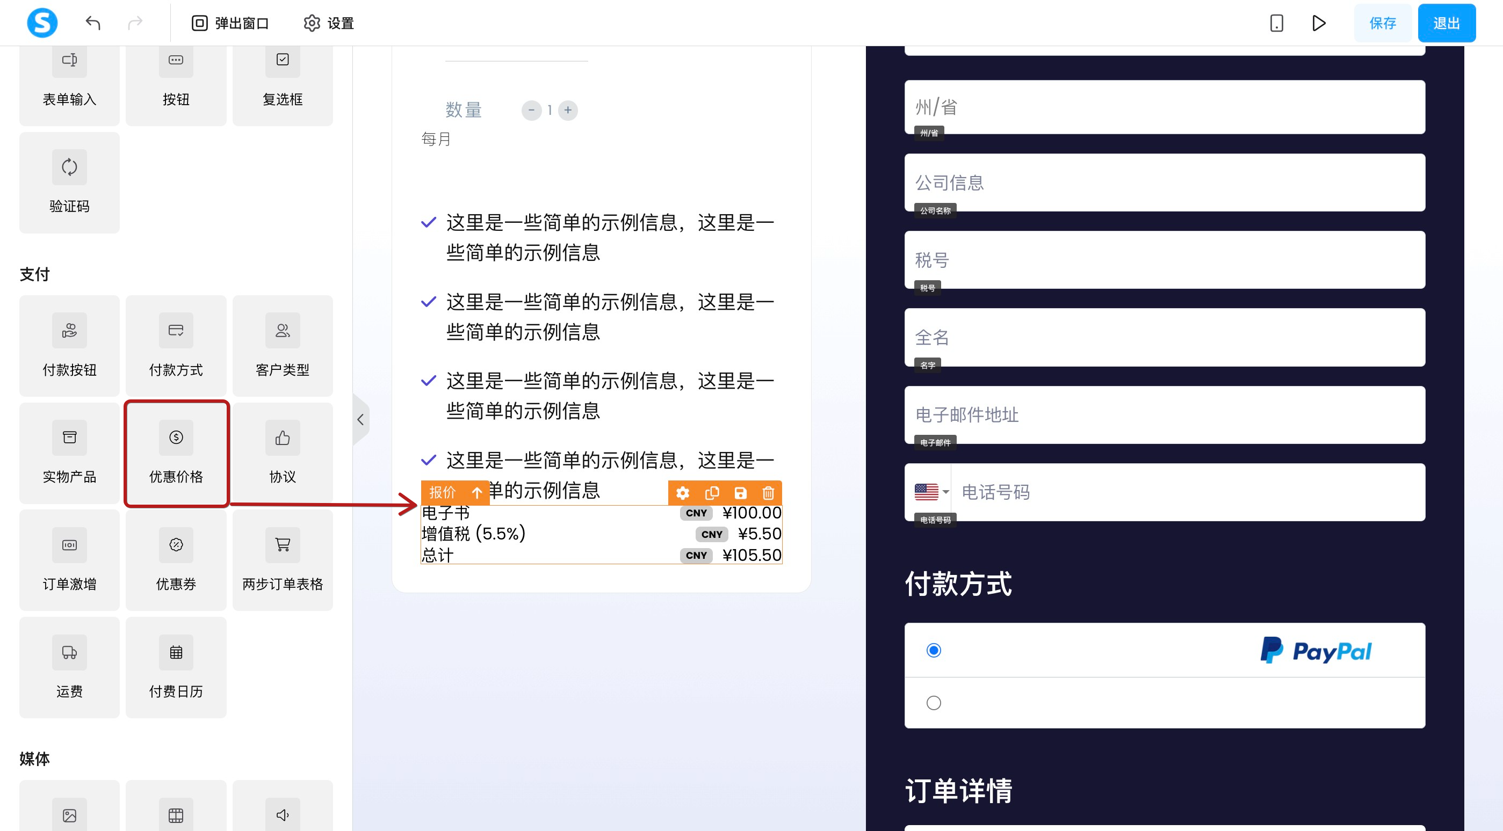Delete the 报价 element with trash icon

click(x=768, y=493)
